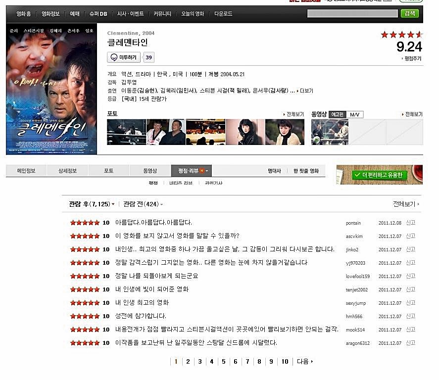
Task: Click five-star rating of pontain's review
Action: [x=85, y=223]
